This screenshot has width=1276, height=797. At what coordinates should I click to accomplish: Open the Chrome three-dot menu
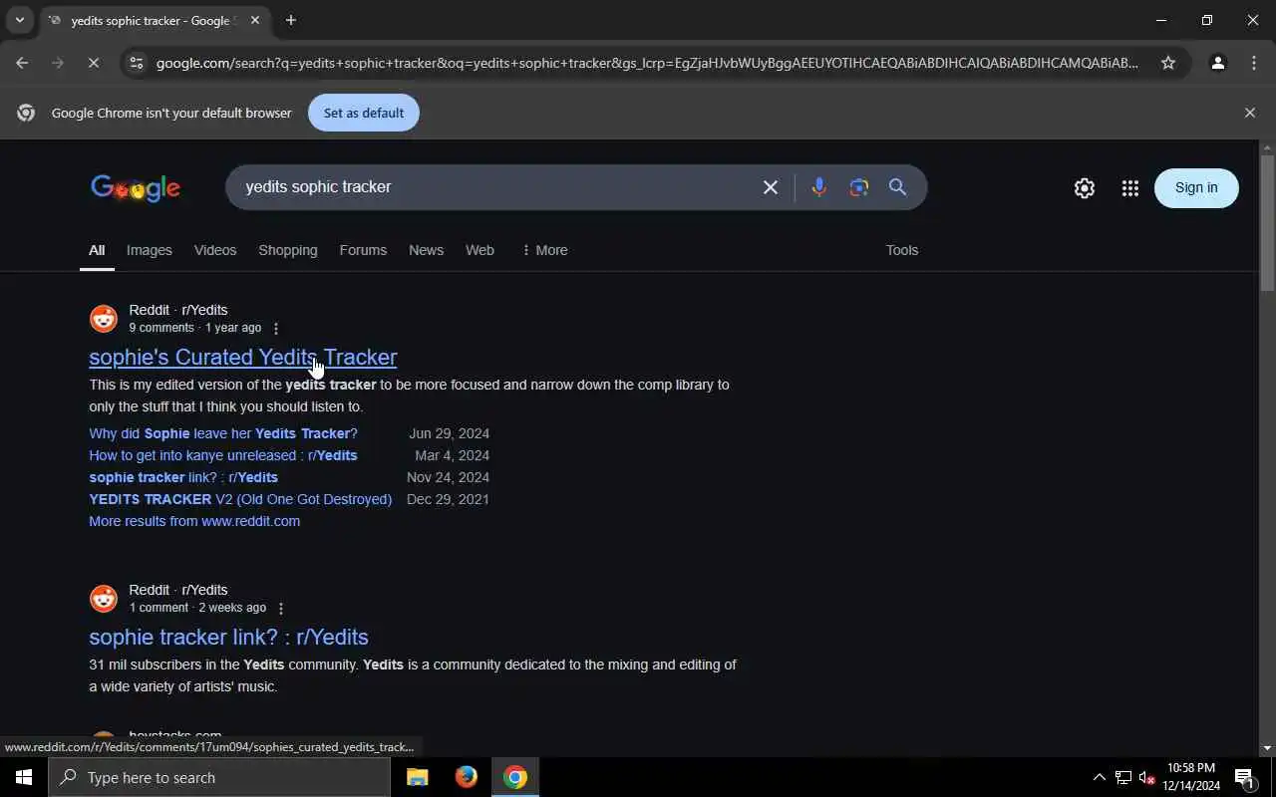coord(1254,63)
